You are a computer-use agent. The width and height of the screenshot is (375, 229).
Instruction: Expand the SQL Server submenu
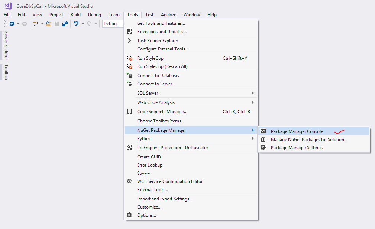click(148, 93)
